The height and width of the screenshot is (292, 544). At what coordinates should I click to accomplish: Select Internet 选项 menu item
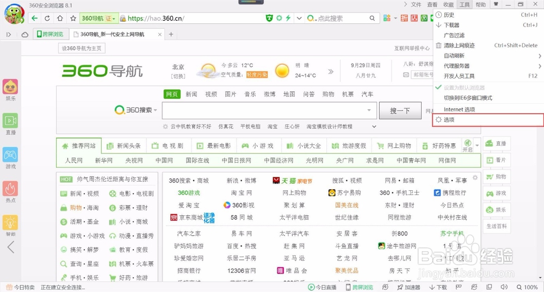point(489,109)
